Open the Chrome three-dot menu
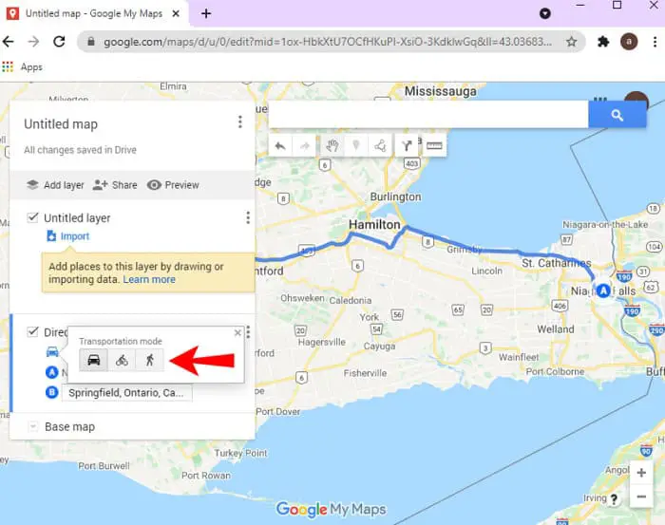Image resolution: width=665 pixels, height=525 pixels. point(655,42)
